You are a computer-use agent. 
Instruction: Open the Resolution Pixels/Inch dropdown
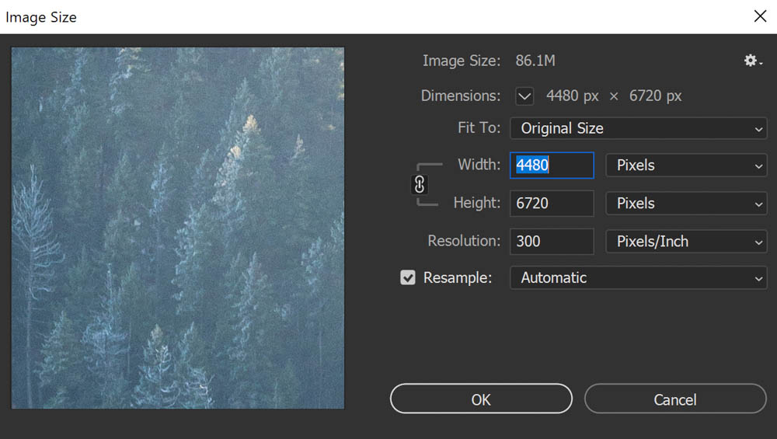tap(686, 242)
